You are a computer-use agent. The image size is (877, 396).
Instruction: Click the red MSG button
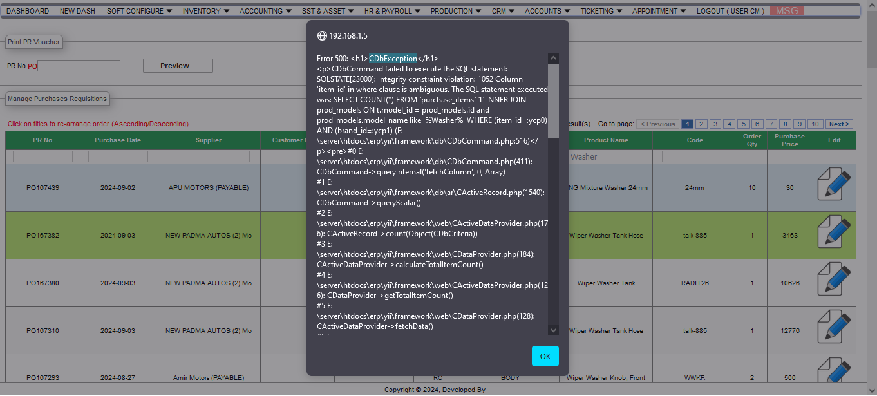(x=786, y=11)
